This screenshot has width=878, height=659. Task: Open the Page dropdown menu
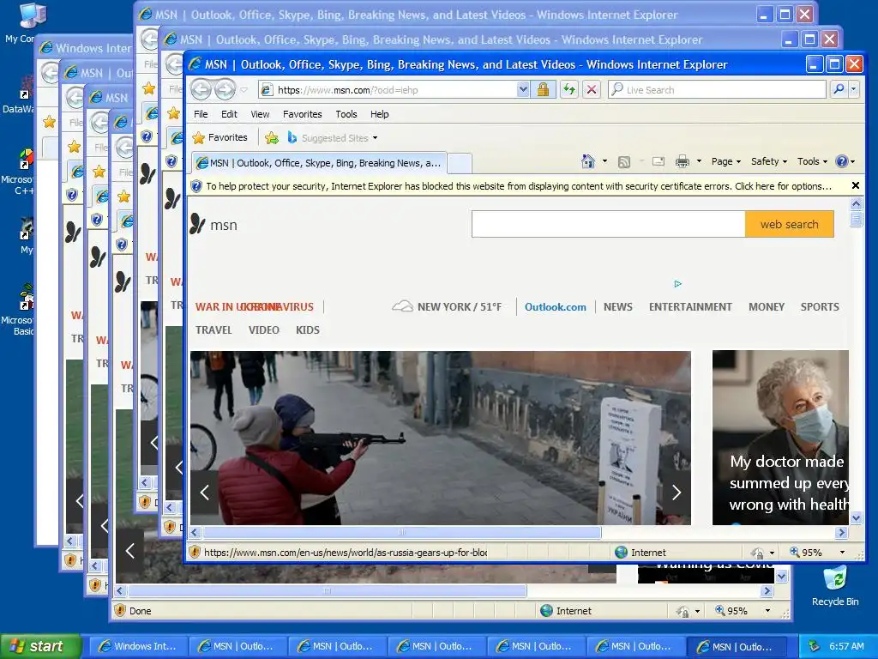click(725, 161)
